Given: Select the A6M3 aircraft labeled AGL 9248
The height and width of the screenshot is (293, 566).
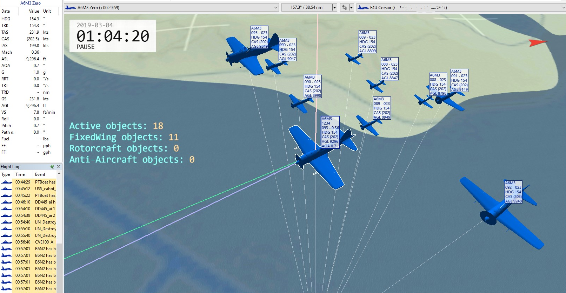Looking at the screenshot, I should pos(502,213).
